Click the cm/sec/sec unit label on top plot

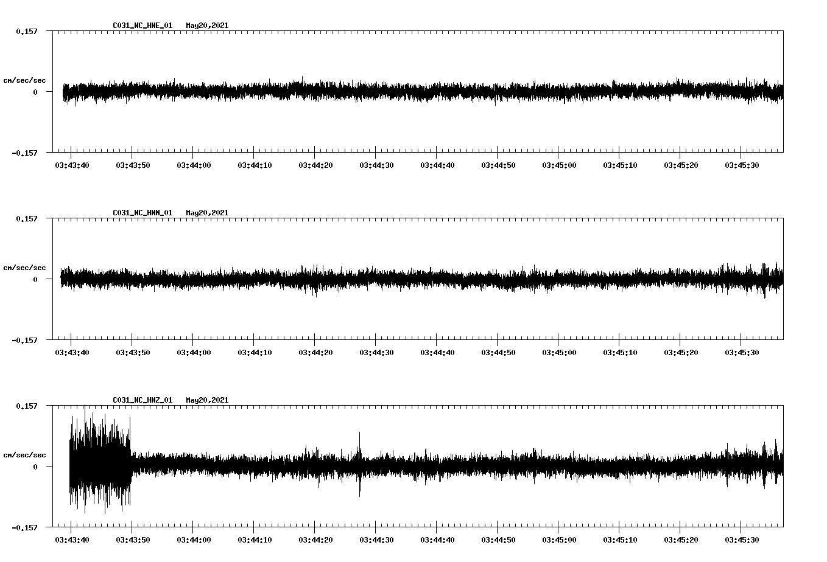25,80
